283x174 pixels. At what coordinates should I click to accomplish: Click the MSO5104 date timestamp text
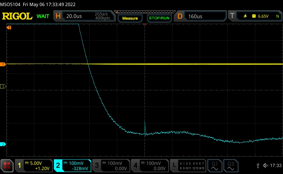pos(38,4)
